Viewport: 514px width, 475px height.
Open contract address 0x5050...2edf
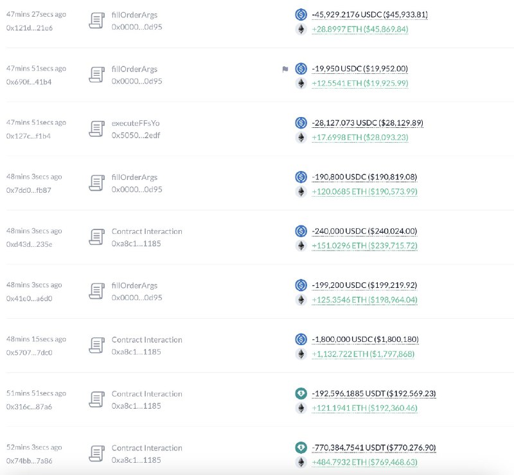[136, 135]
